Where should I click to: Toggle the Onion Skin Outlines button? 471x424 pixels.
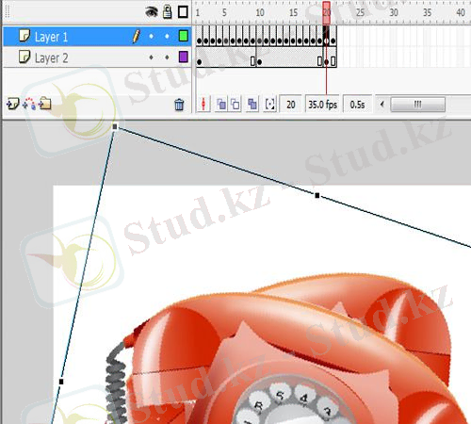click(235, 104)
